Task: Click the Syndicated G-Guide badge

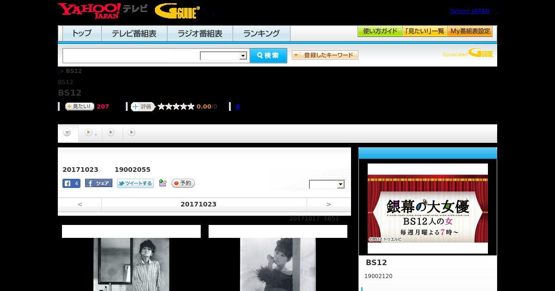Action: pyautogui.click(x=468, y=53)
